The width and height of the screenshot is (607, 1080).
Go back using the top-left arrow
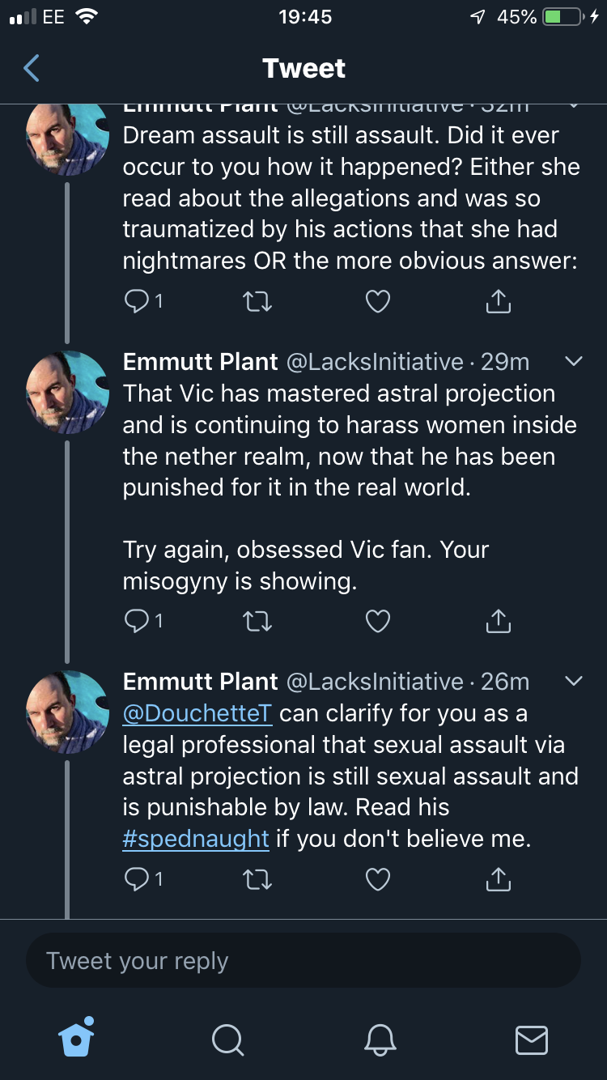coord(32,69)
